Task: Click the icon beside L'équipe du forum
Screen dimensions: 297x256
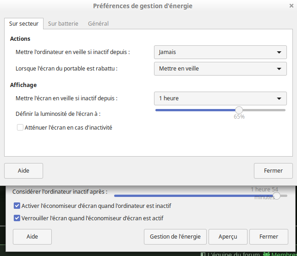Action: tap(203, 254)
